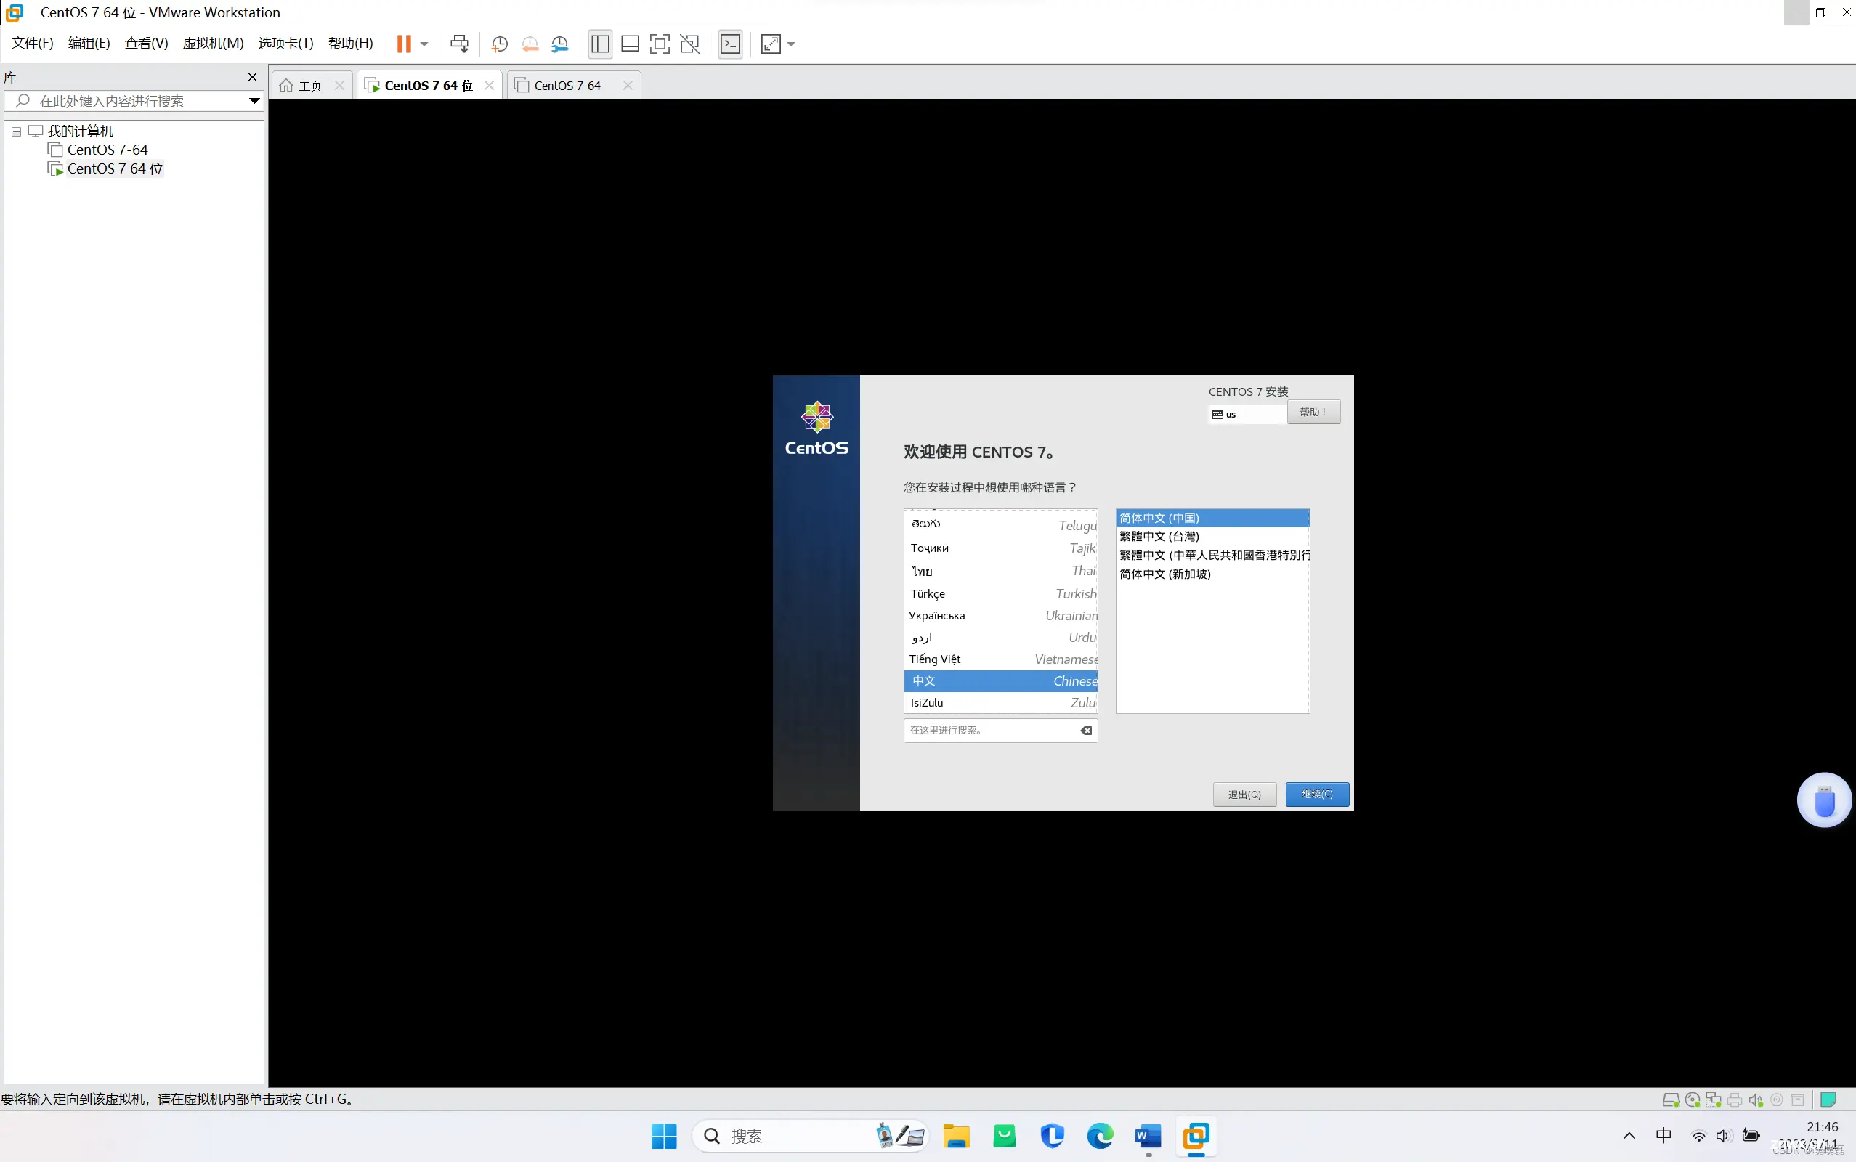Click the teal message log icon
1856x1162 pixels.
pyautogui.click(x=1828, y=1100)
